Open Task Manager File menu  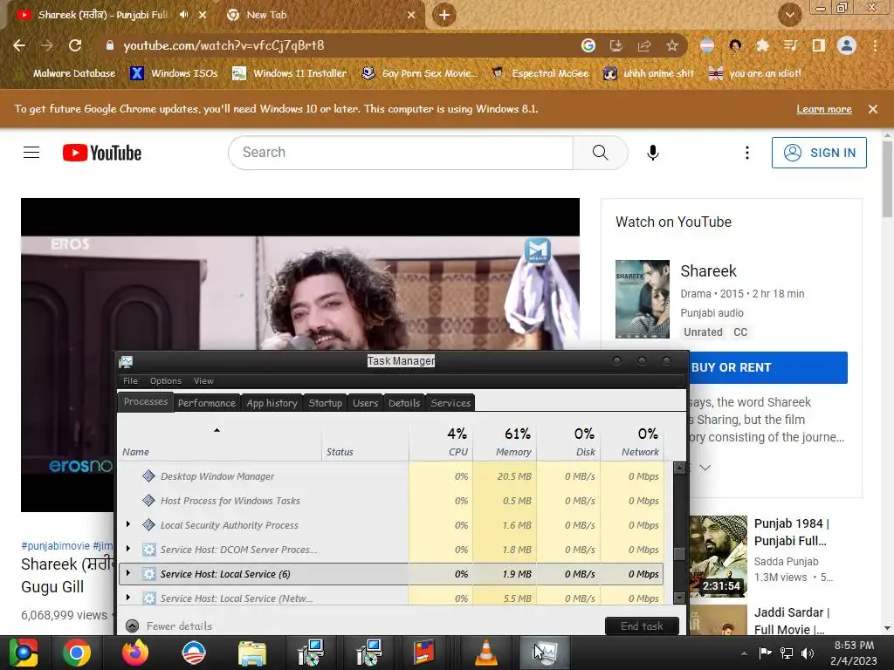click(x=131, y=380)
